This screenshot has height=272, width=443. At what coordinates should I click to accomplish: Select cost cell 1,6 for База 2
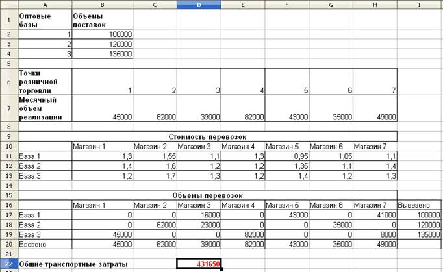pyautogui.click(x=155, y=166)
